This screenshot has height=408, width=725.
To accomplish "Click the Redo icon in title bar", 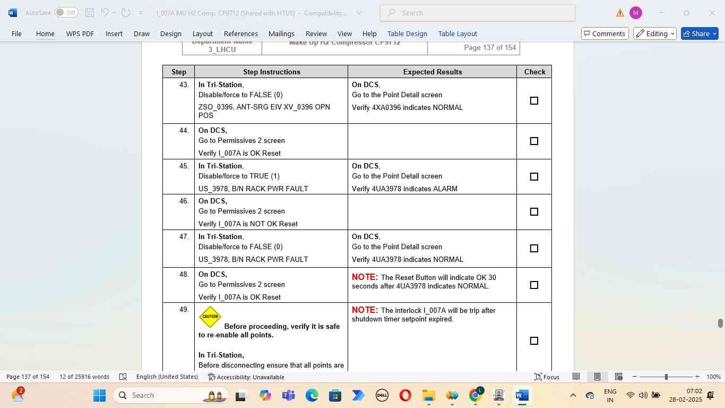I will pyautogui.click(x=126, y=13).
